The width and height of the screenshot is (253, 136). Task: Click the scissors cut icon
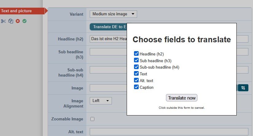tap(3, 21)
